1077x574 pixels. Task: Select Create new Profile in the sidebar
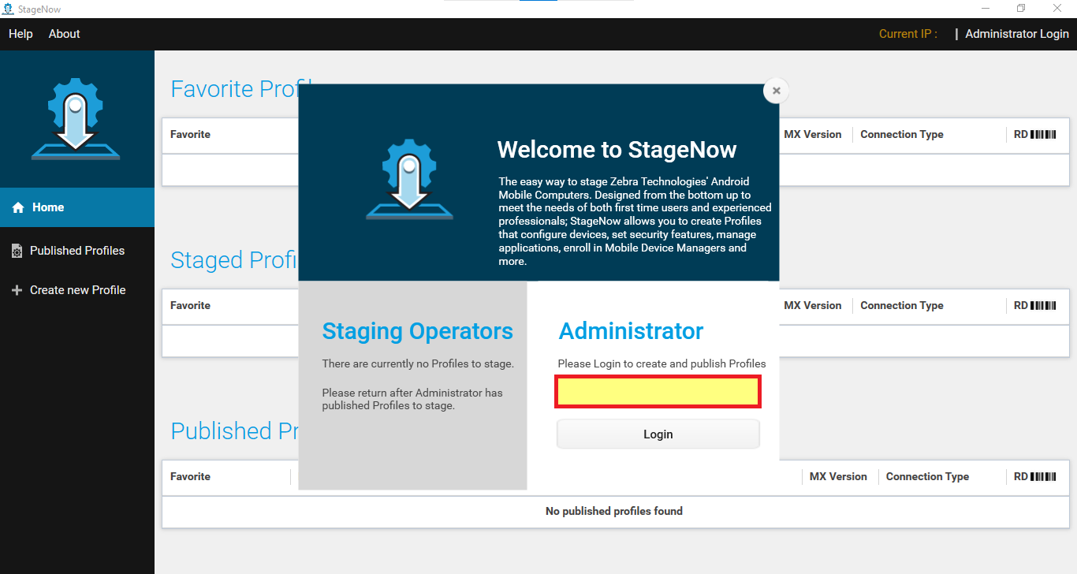77,290
